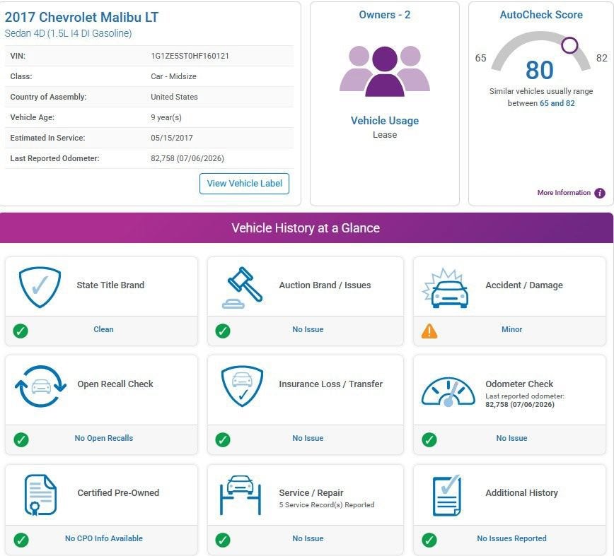The height and width of the screenshot is (556, 614).
Task: Click the State Title Brand shield icon
Action: [40, 287]
